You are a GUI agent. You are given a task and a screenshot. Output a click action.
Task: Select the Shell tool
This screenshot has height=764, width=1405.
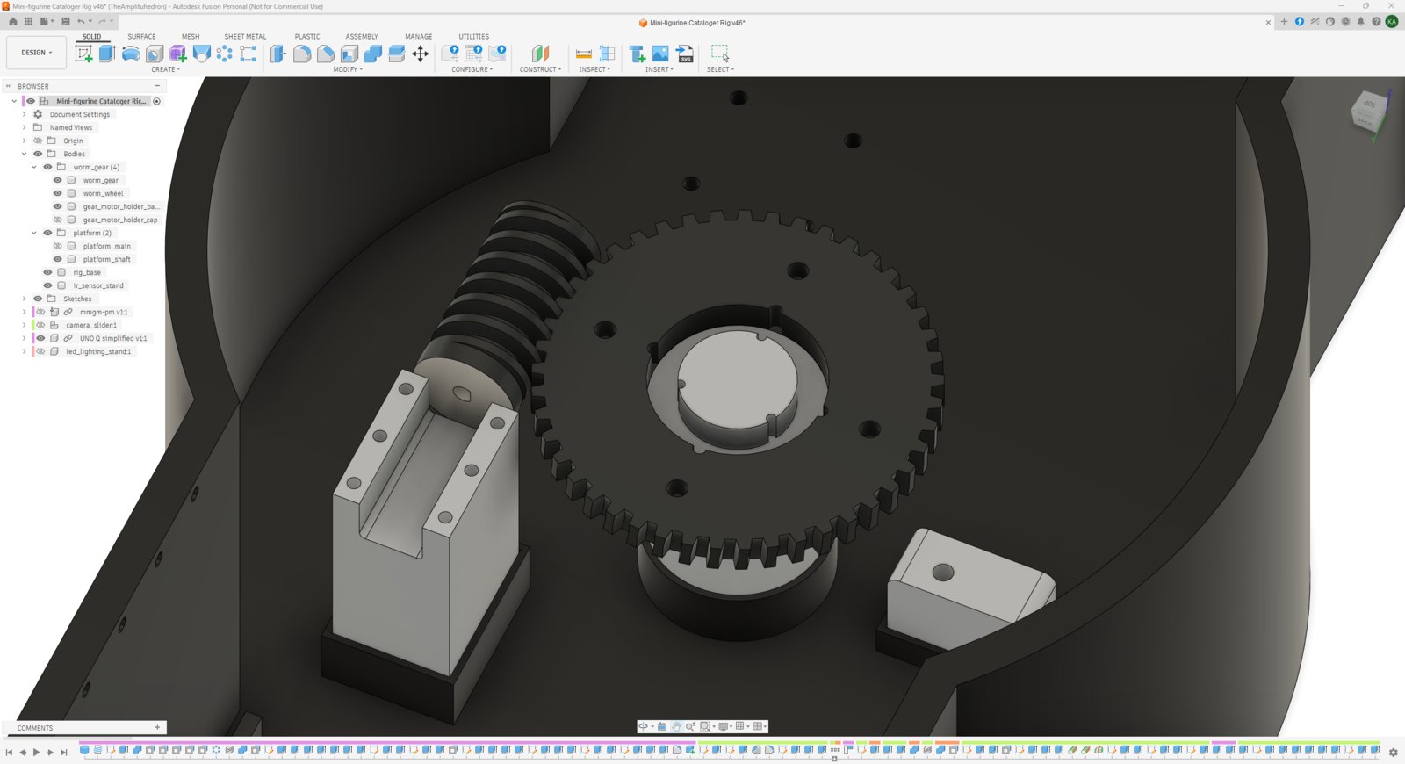click(349, 54)
